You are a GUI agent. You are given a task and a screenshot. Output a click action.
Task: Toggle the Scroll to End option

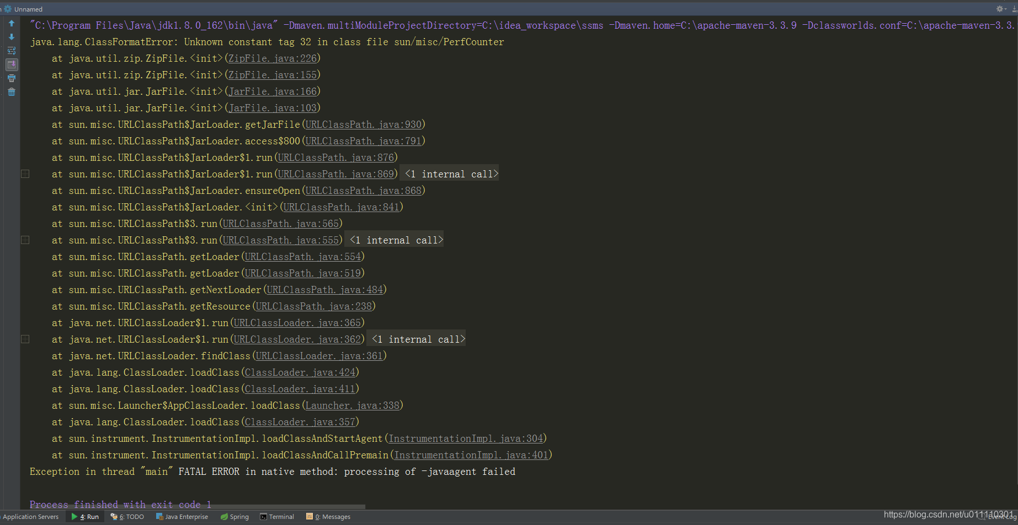point(12,64)
